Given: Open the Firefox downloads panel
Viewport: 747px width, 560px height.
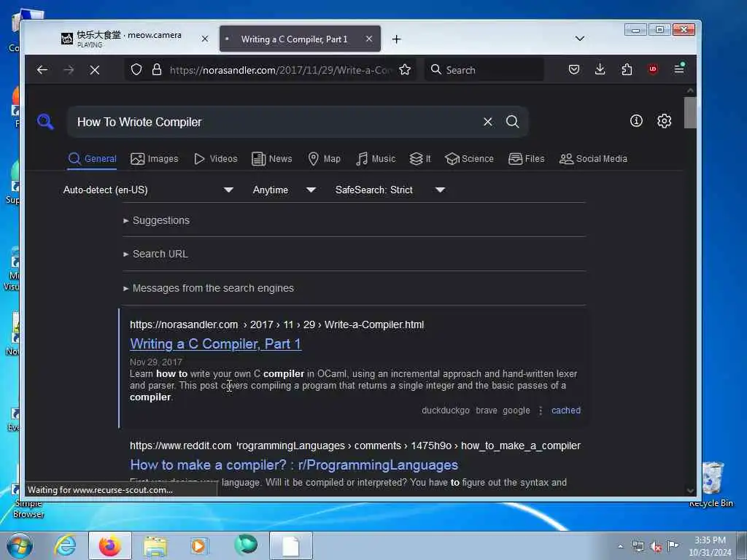Looking at the screenshot, I should 600,69.
